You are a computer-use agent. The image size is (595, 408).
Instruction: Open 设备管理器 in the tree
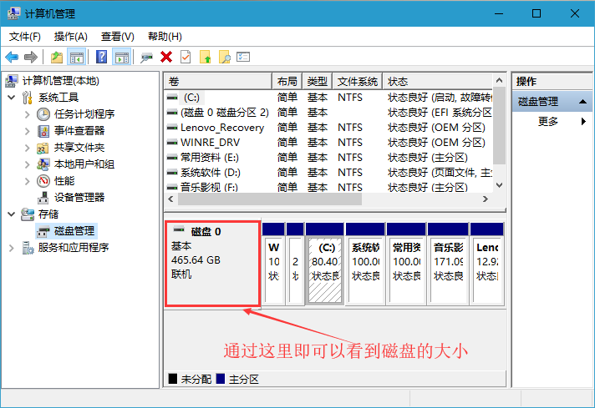pos(79,198)
